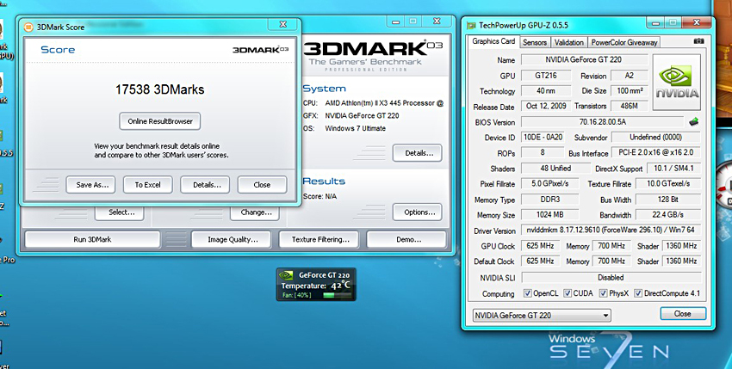Viewport: 732px width, 369px height.
Task: Click the Bandwidth 22.4 GB/s value
Action: pos(668,215)
